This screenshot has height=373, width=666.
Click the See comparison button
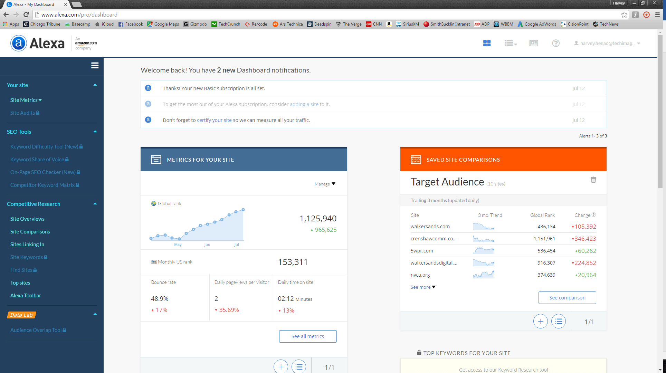tap(567, 297)
